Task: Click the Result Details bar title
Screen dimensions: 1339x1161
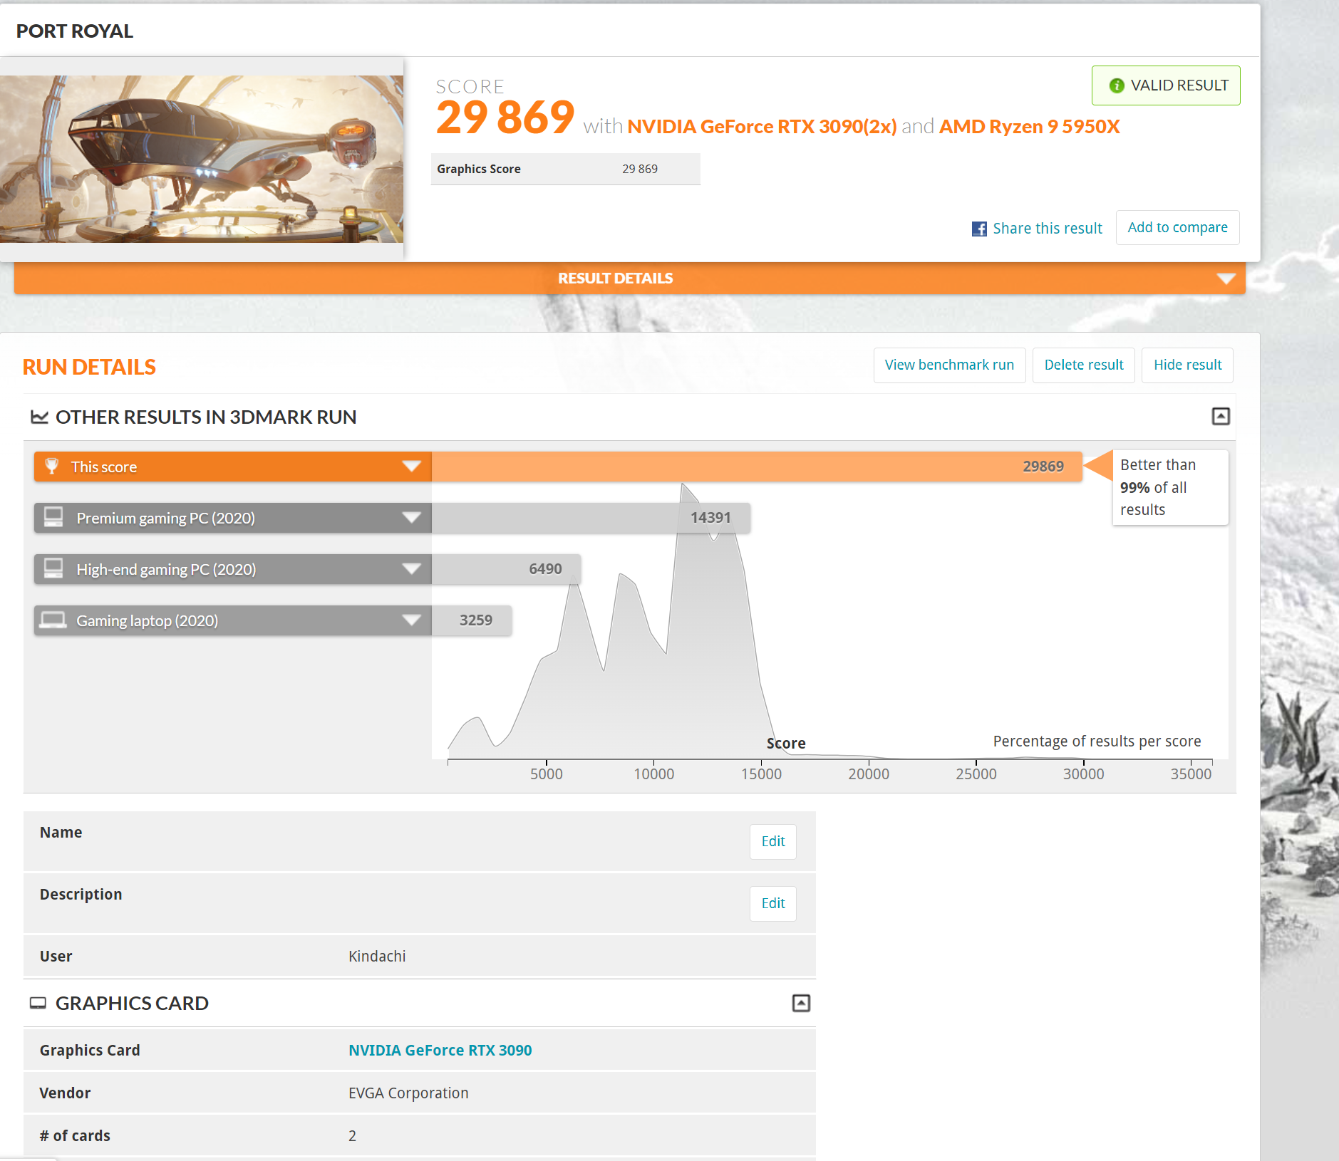Action: [x=615, y=278]
